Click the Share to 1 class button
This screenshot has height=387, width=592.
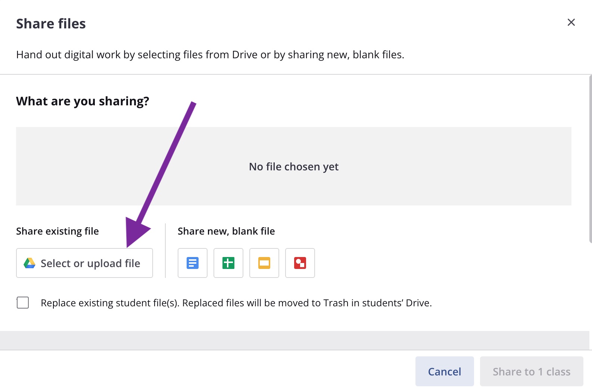(x=531, y=371)
